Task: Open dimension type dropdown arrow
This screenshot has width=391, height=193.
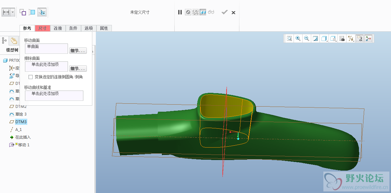Action: (x=13, y=12)
